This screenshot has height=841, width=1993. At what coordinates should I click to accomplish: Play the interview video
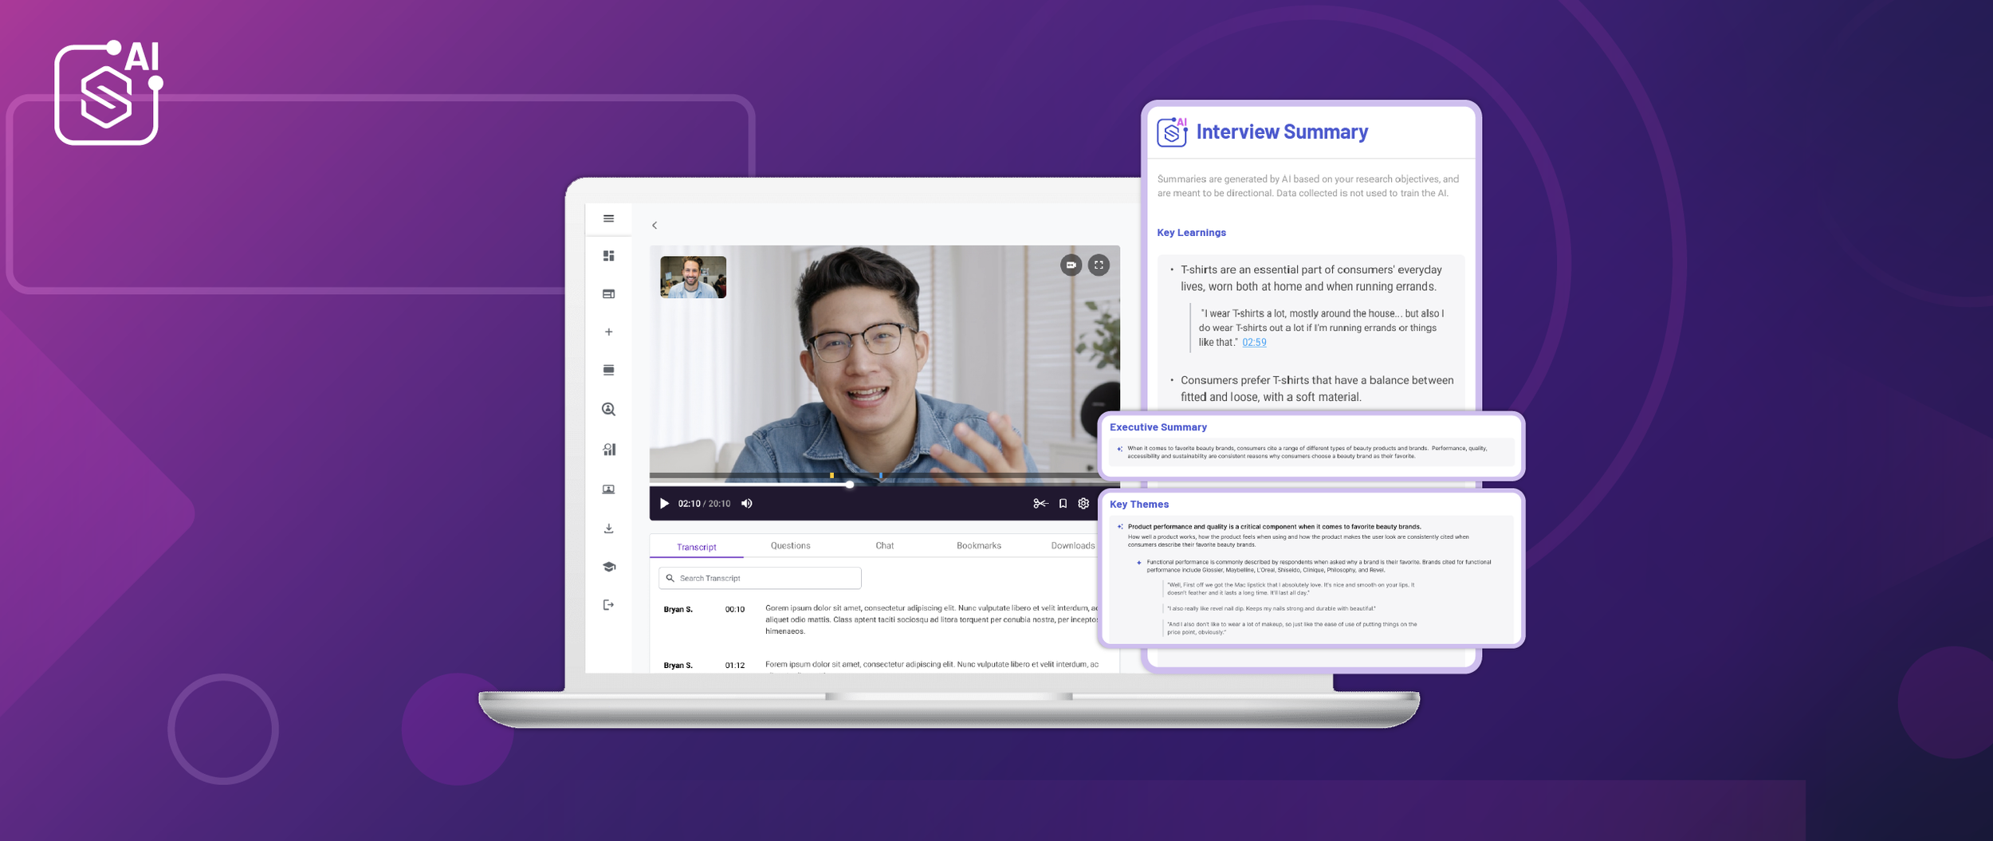[664, 504]
